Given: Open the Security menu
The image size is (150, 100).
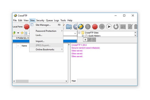Looking at the screenshot, I should 40,20.
